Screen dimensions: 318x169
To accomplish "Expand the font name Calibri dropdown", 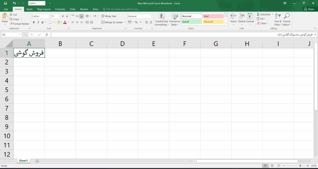I will click(48, 16).
